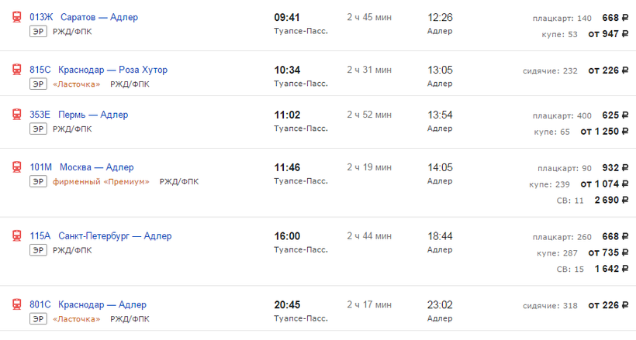This screenshot has width=636, height=340.
Task: Open the 353Е Пермь — Адлер train link
Action: [x=78, y=115]
